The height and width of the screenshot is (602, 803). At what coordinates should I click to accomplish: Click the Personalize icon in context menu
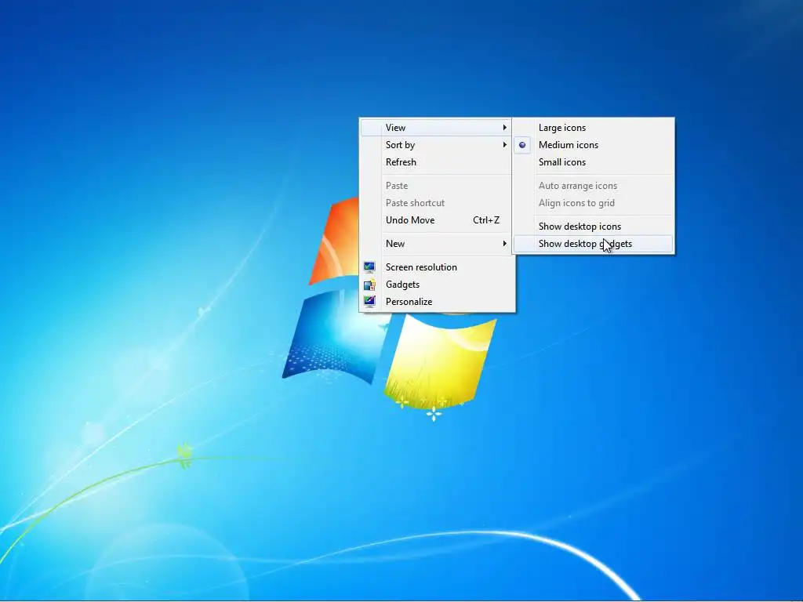369,302
